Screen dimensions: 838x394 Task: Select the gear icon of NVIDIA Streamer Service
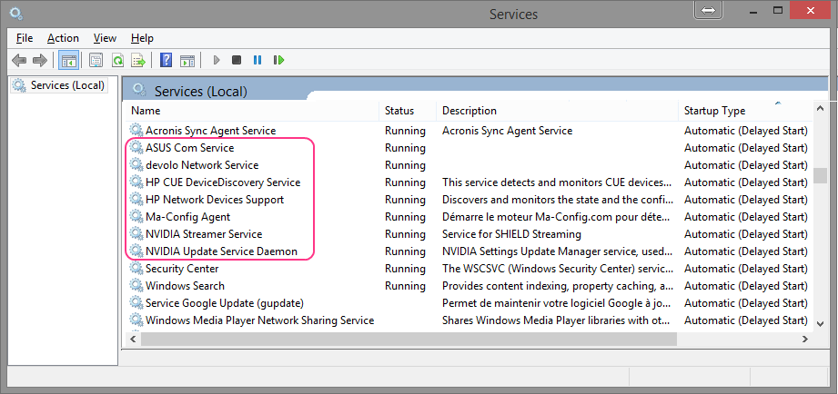pos(136,234)
